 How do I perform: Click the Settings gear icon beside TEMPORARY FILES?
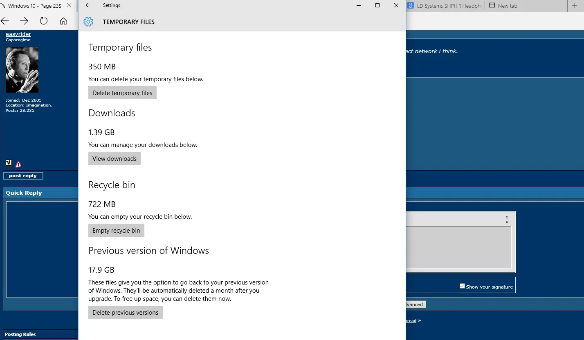point(88,22)
